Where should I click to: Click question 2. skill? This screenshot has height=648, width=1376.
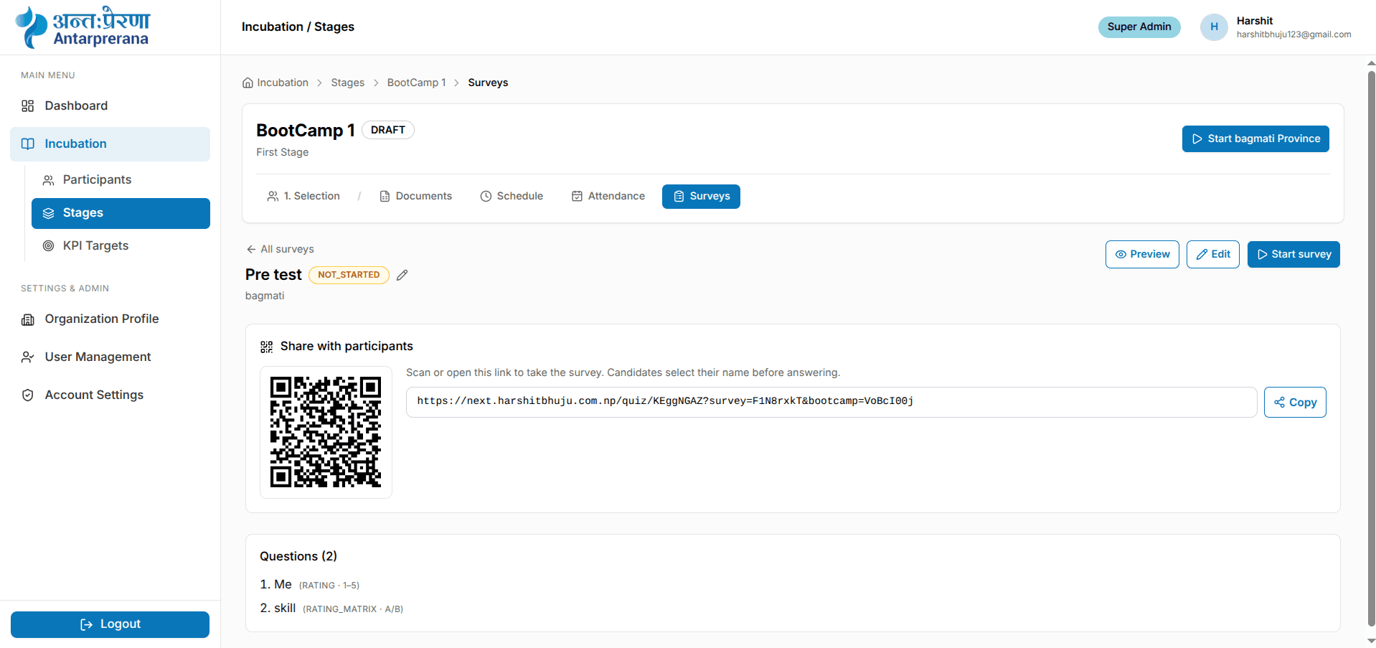331,609
